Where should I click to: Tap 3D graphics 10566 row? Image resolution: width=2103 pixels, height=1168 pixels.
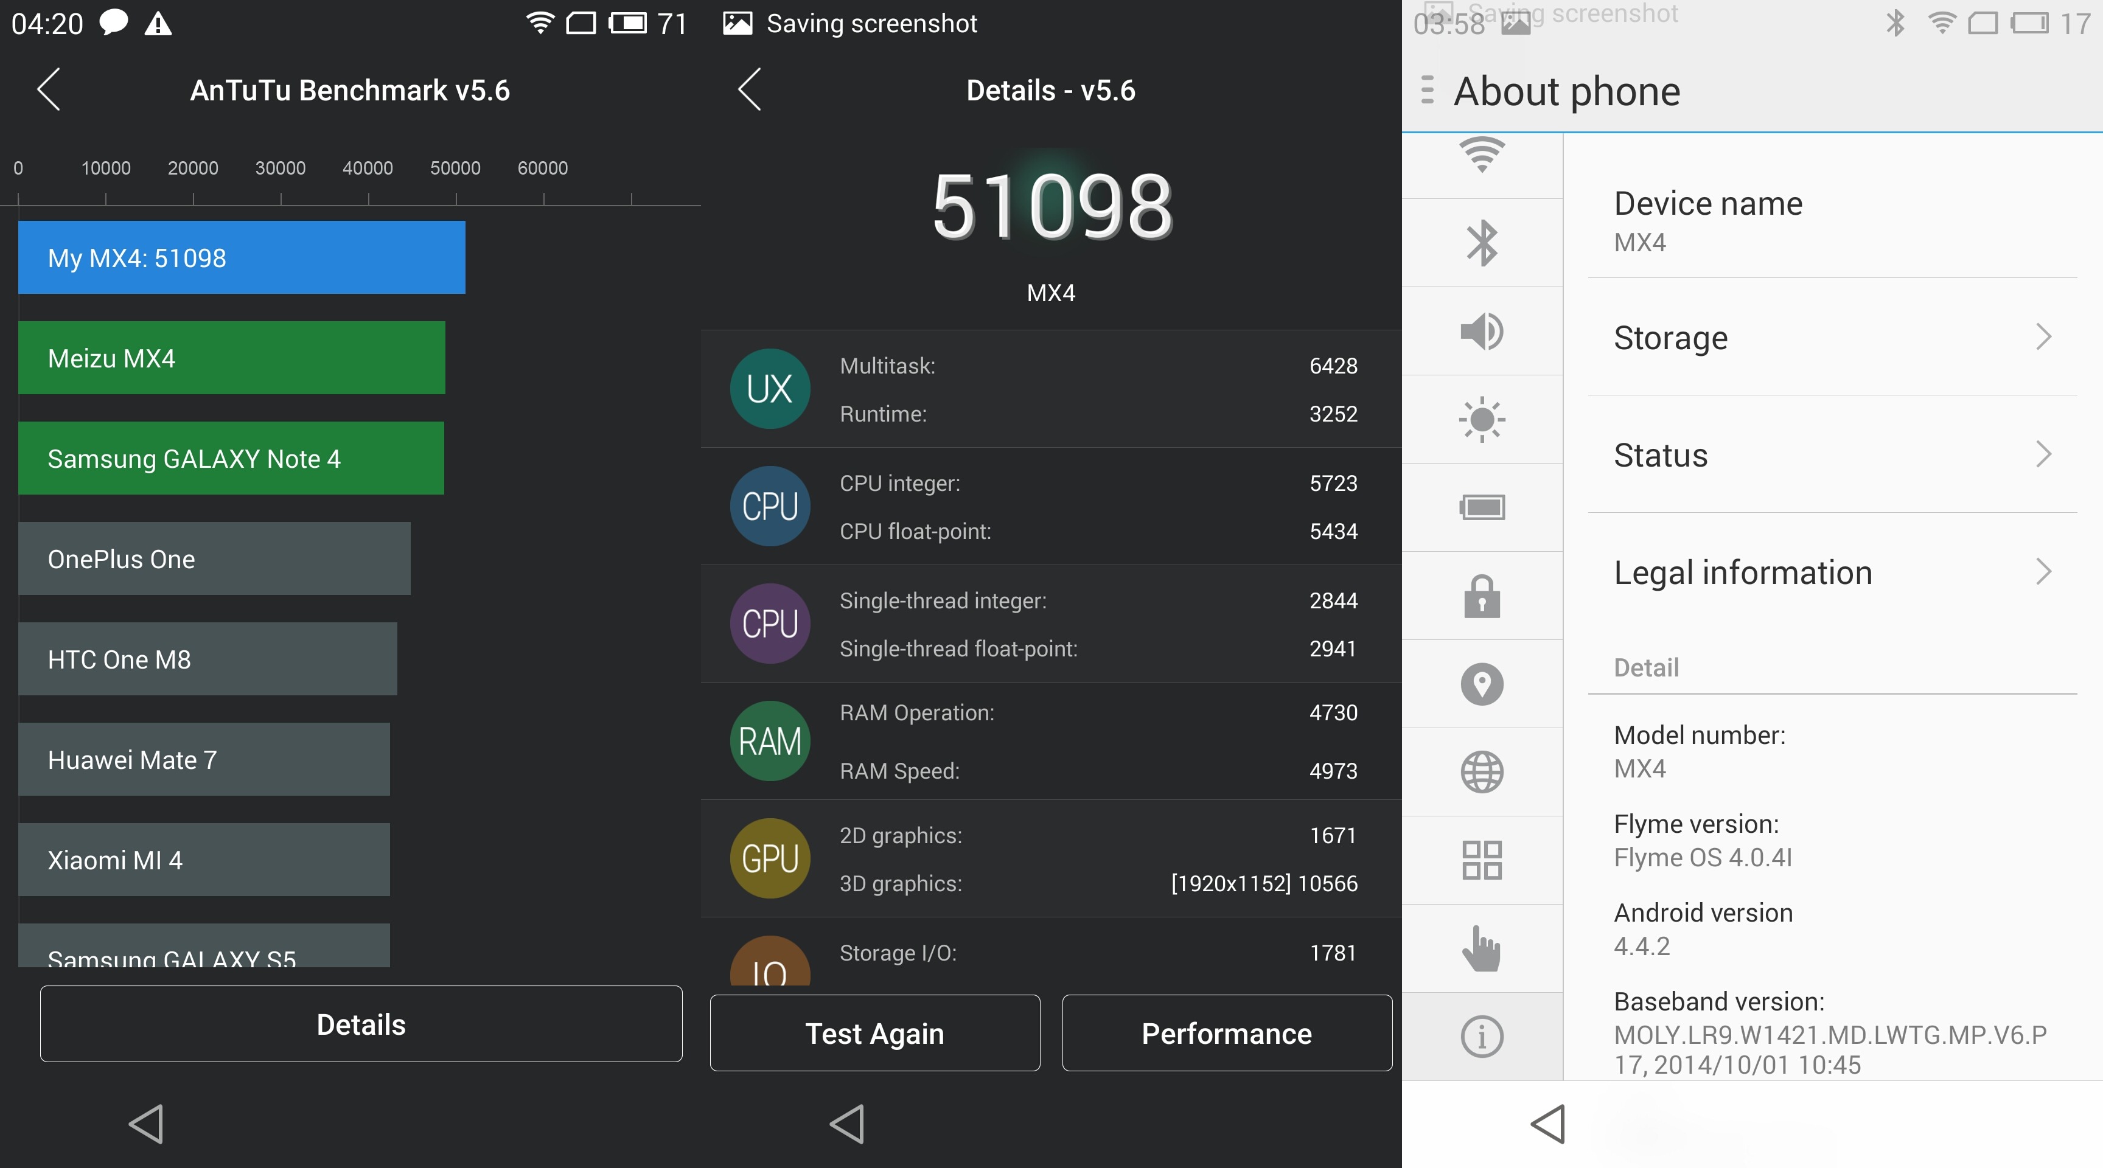click(x=1099, y=883)
